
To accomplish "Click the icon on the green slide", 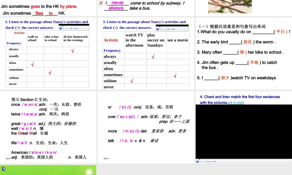I will point(4,169).
